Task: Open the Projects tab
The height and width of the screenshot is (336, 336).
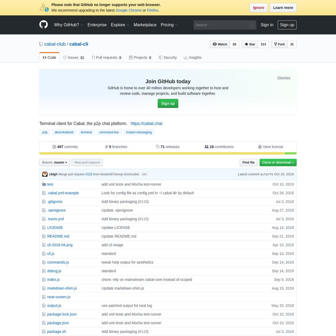Action: pos(140,57)
